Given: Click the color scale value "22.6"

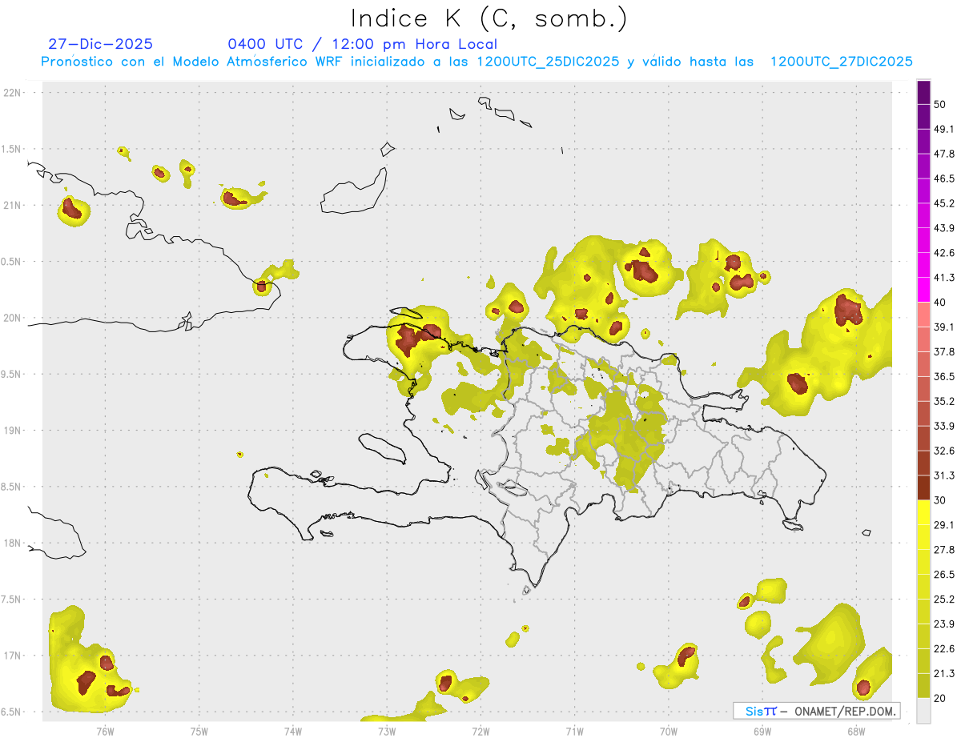Looking at the screenshot, I should click(943, 649).
